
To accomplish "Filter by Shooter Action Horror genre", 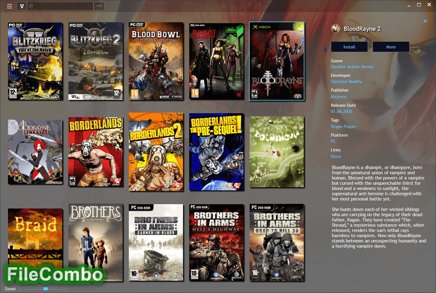I will pyautogui.click(x=352, y=67).
